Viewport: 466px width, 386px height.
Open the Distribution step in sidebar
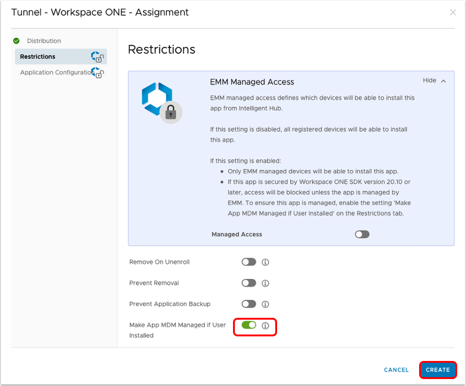(44, 41)
